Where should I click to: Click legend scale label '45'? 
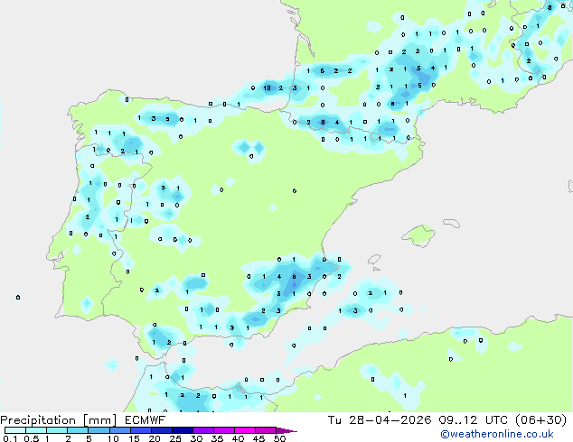point(258,438)
